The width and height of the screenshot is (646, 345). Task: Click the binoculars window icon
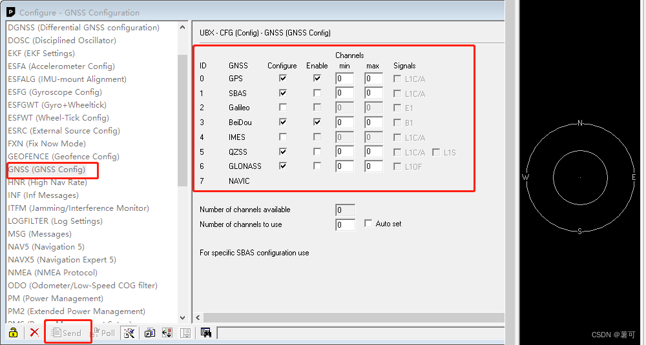click(x=205, y=332)
